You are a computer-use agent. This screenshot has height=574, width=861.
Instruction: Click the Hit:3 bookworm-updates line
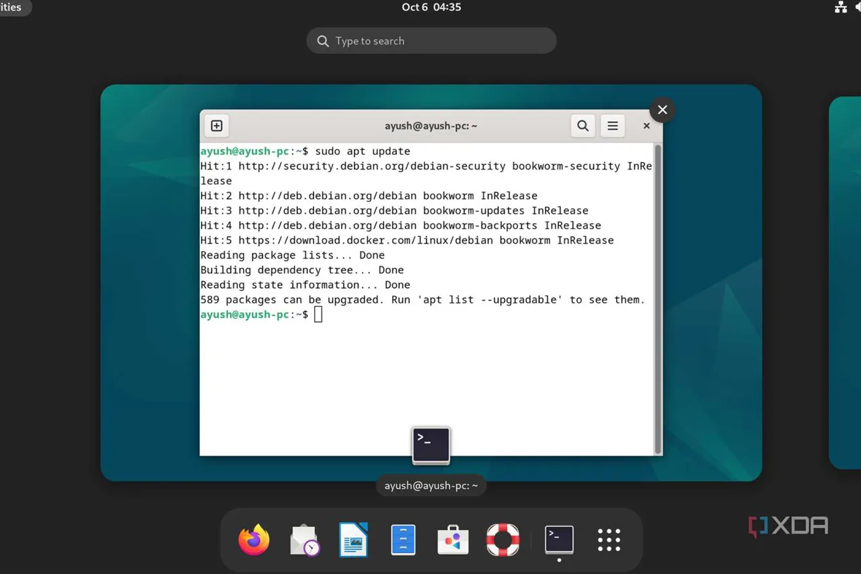[x=394, y=211]
